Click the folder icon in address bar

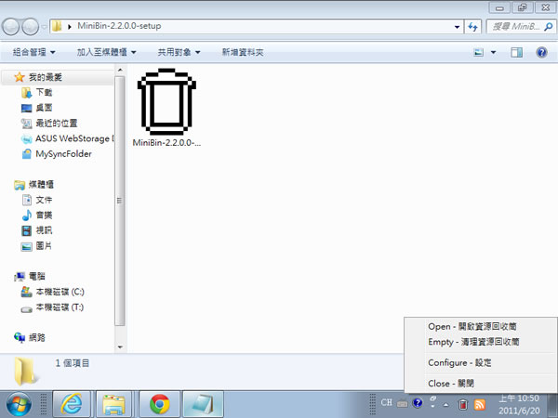[x=57, y=26]
